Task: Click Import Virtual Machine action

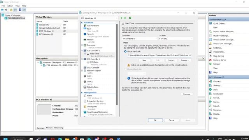Action: point(224,31)
